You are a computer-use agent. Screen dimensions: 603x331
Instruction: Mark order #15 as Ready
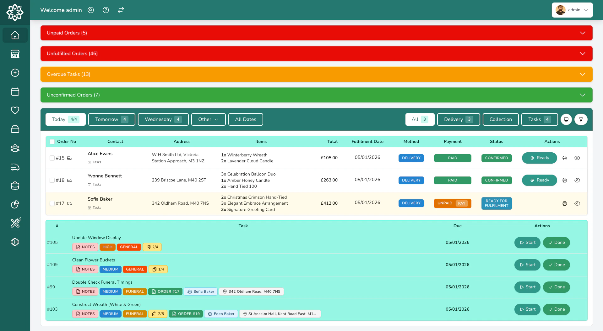[x=539, y=158]
